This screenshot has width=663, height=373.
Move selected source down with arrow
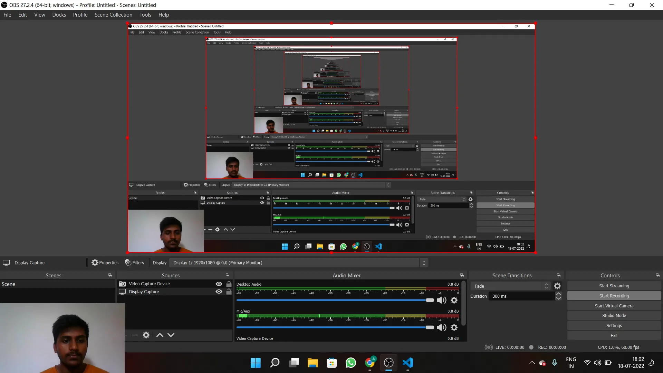(x=171, y=335)
